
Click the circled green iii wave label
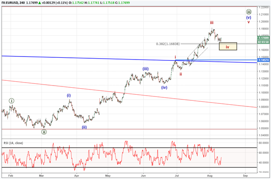[249, 12]
